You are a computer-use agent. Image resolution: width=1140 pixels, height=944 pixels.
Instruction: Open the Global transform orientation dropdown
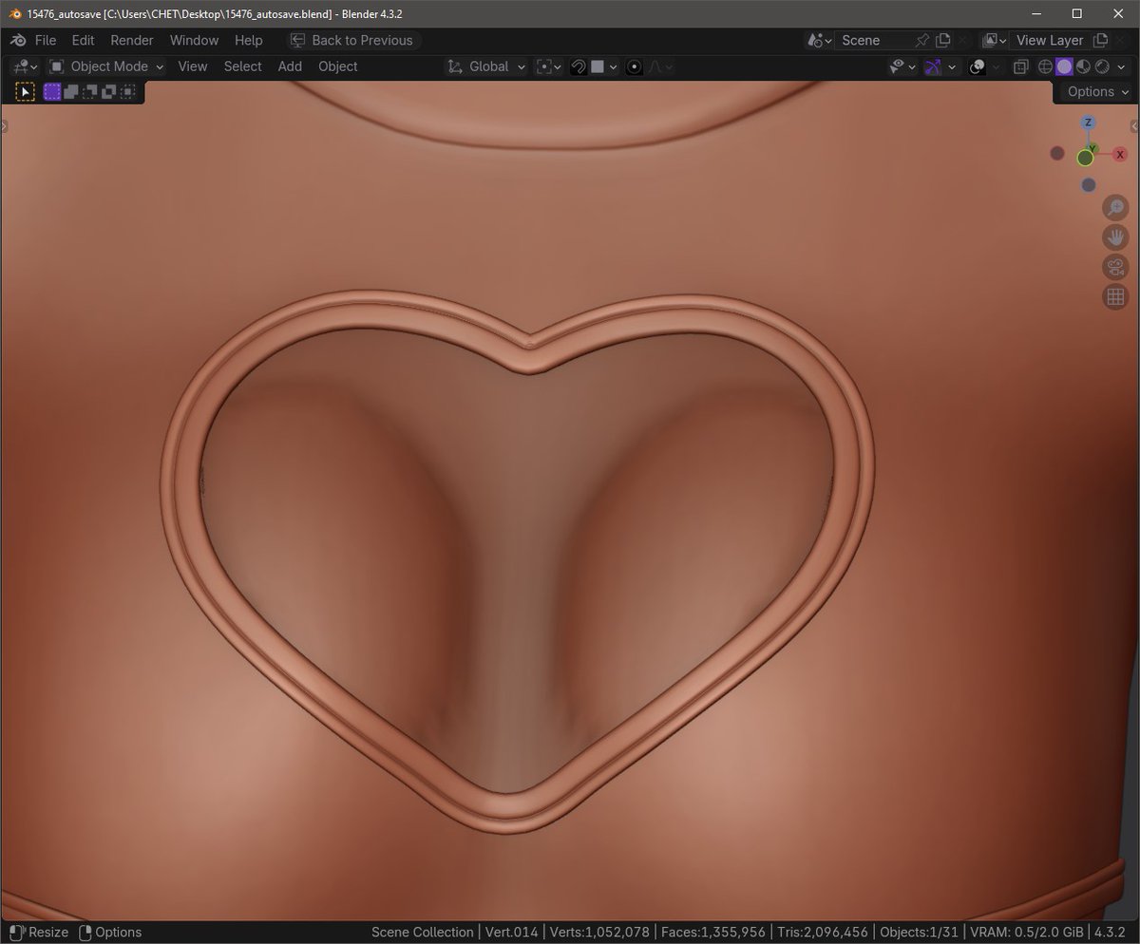click(486, 66)
